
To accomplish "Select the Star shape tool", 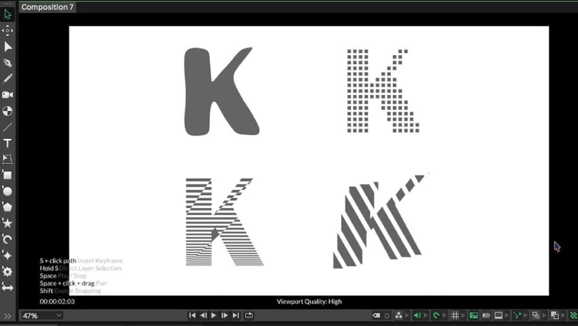I will (7, 223).
